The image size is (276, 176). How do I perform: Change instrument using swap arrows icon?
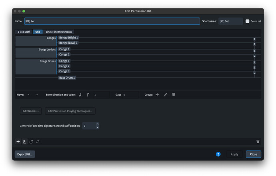tap(38, 142)
